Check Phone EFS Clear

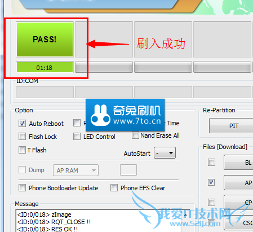[x=114, y=187]
